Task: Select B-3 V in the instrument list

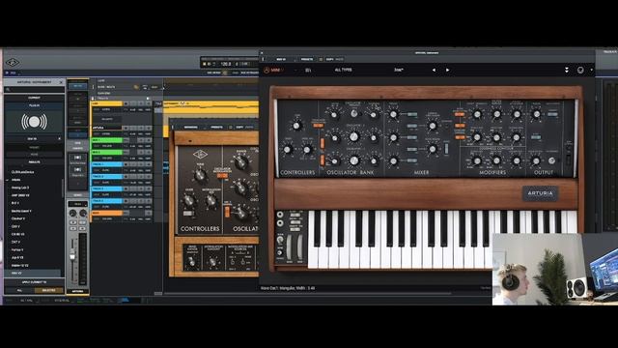Action: 15,203
